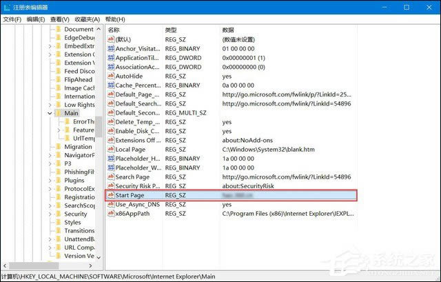Click the Security folder icon in tree
This screenshot has width=441, height=282.
59,214
